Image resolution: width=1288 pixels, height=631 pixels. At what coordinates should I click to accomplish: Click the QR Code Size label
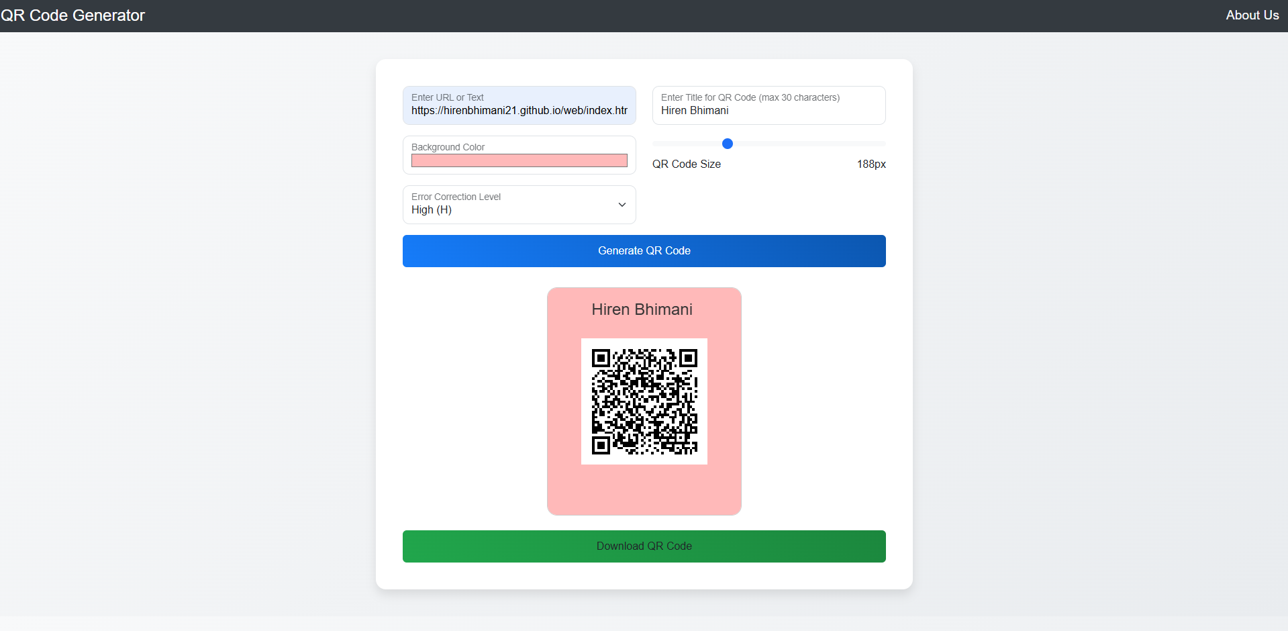pos(687,164)
